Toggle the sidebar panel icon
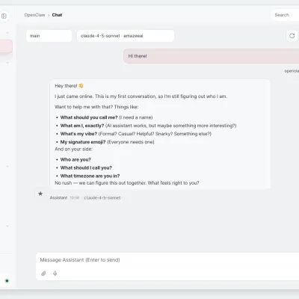 (x=4, y=16)
